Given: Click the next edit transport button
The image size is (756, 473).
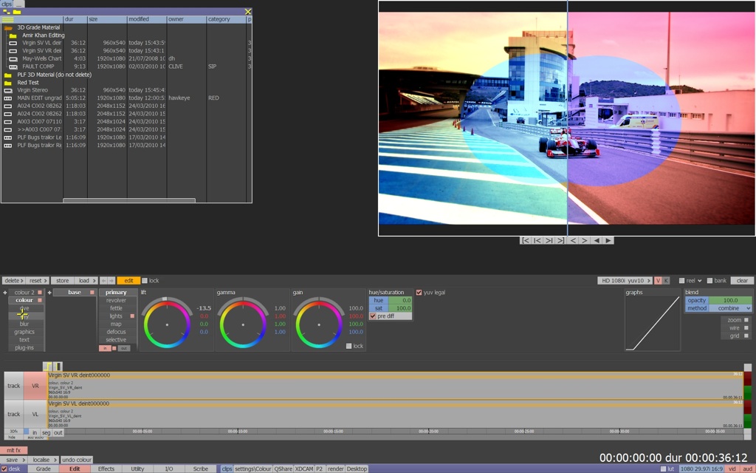Looking at the screenshot, I should point(549,240).
